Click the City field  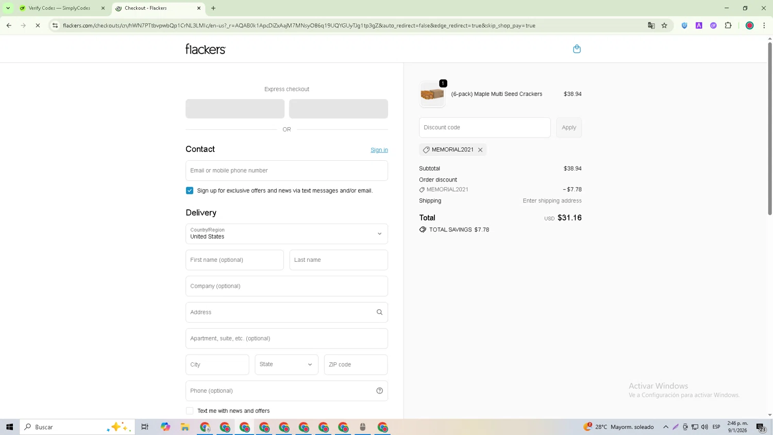217,364
